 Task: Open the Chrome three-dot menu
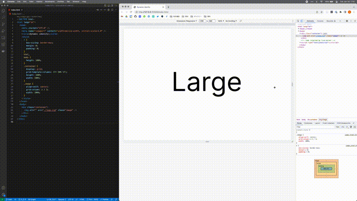(354, 12)
